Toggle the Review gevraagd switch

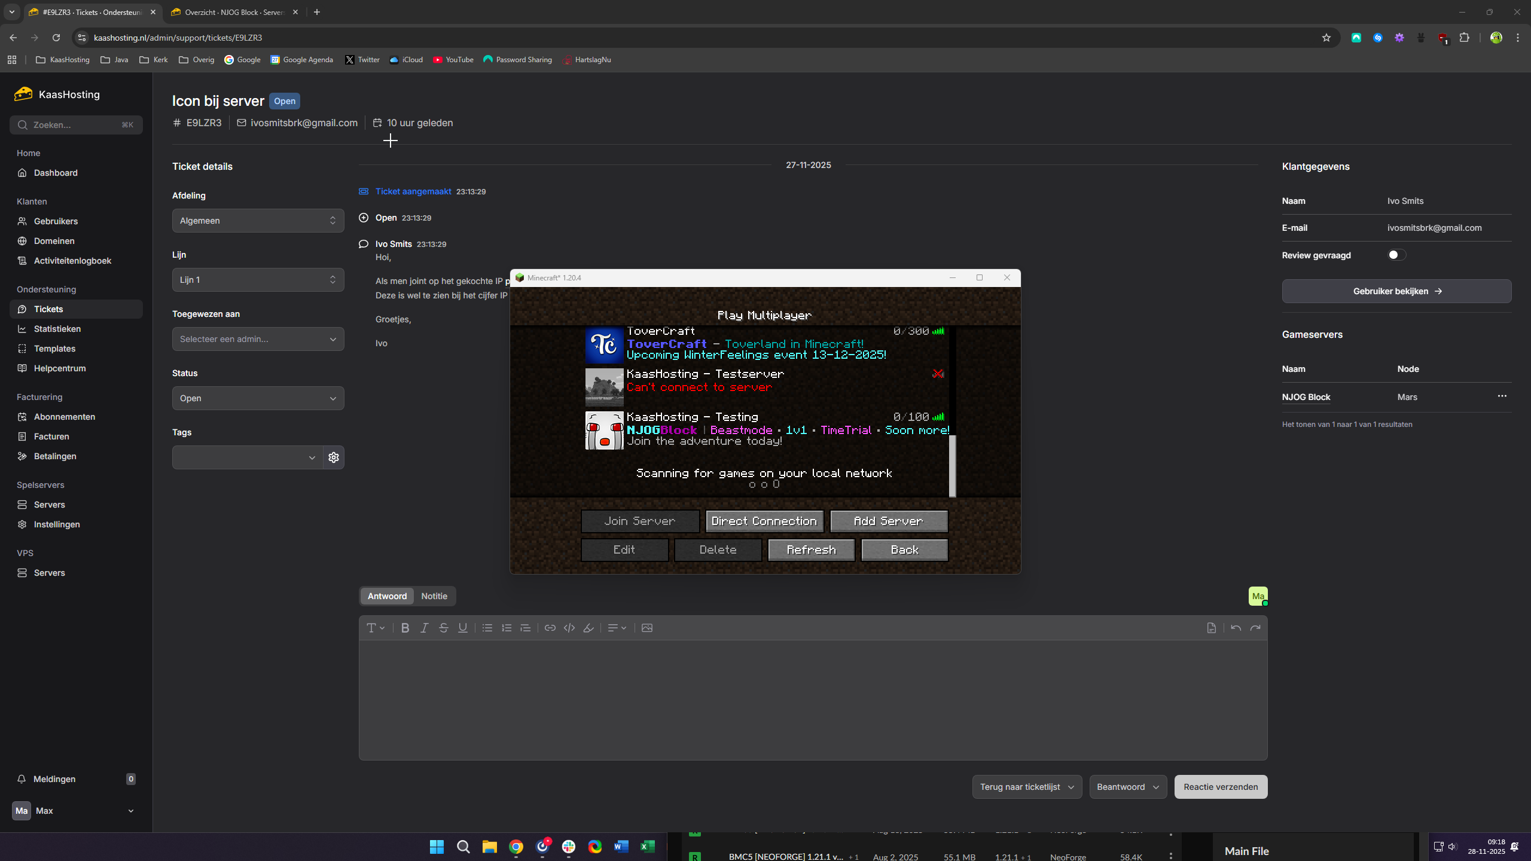[1396, 255]
